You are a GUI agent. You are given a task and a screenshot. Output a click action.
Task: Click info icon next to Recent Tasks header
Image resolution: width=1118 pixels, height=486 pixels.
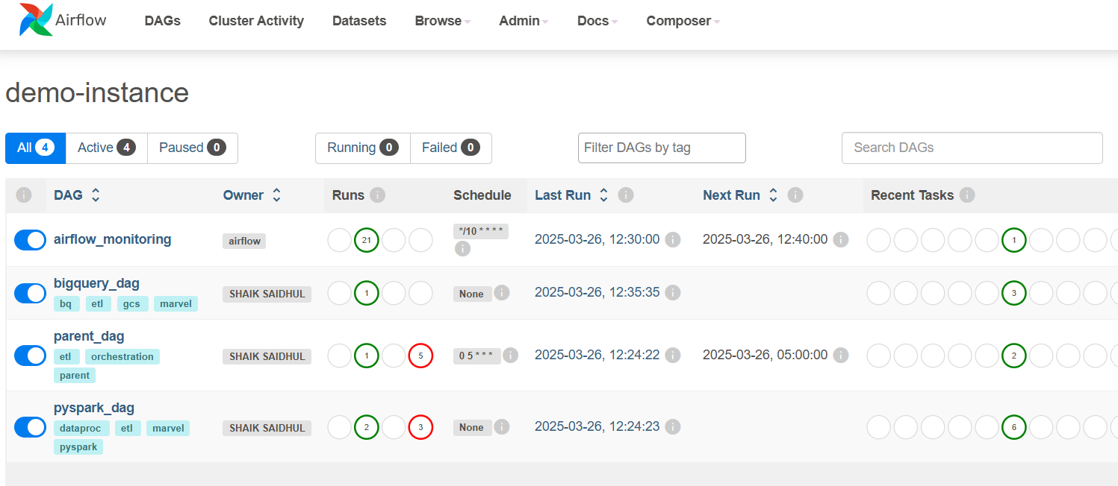click(x=967, y=195)
